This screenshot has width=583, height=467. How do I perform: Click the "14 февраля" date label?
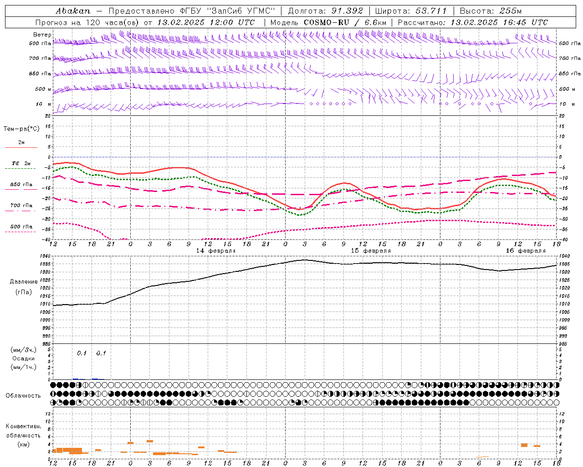[216, 251]
